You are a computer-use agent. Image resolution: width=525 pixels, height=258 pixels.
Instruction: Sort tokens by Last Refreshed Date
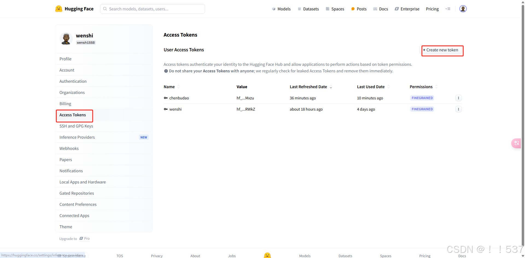click(x=331, y=87)
